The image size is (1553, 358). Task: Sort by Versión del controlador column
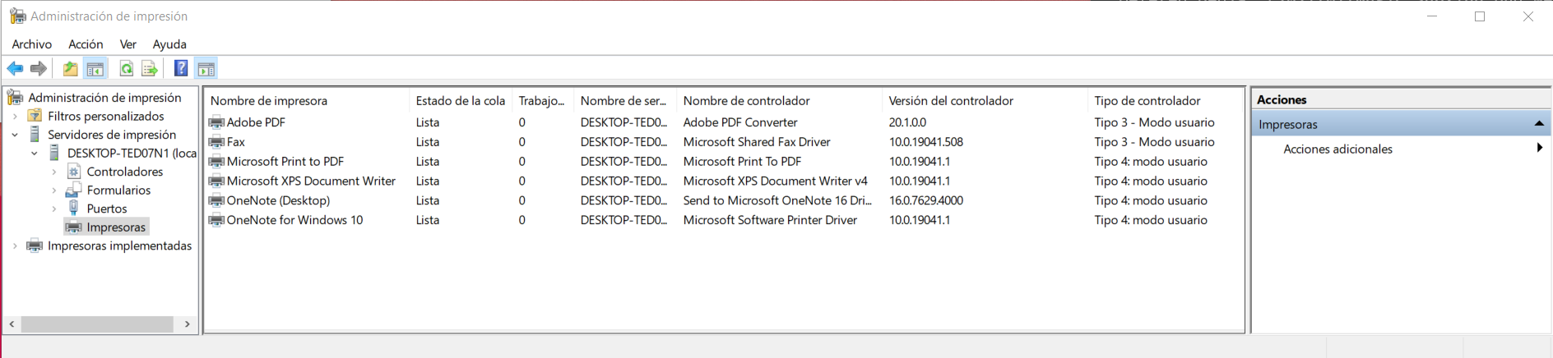coord(985,101)
